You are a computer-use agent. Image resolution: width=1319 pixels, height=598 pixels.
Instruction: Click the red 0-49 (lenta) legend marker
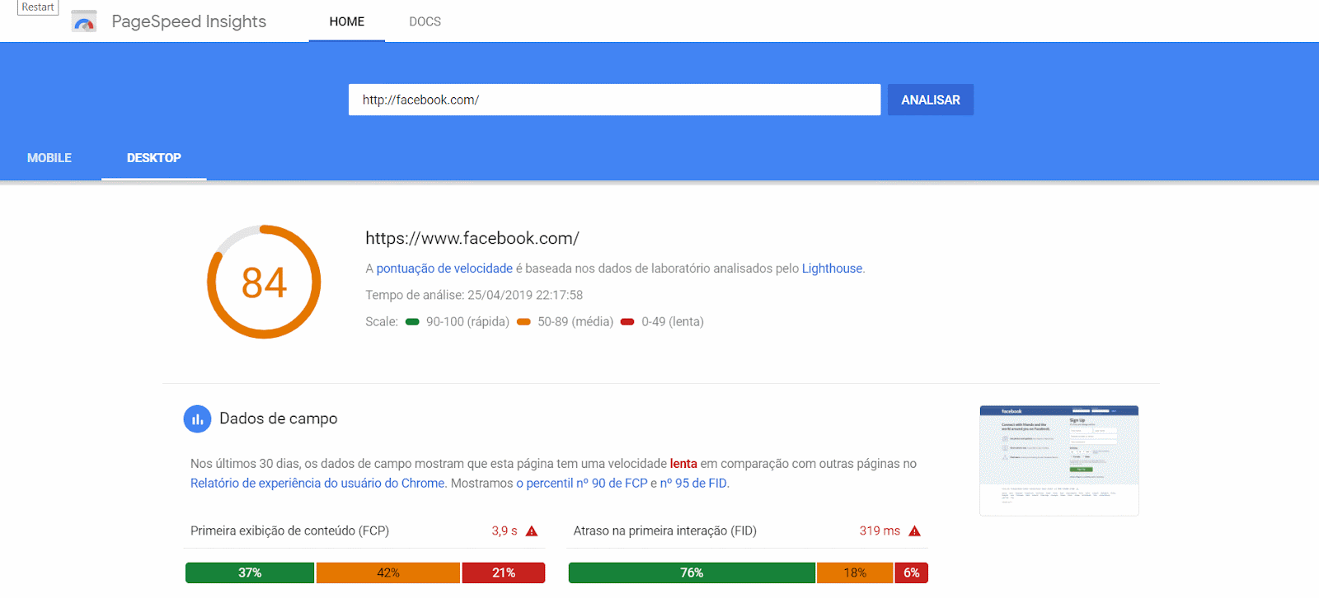point(627,322)
